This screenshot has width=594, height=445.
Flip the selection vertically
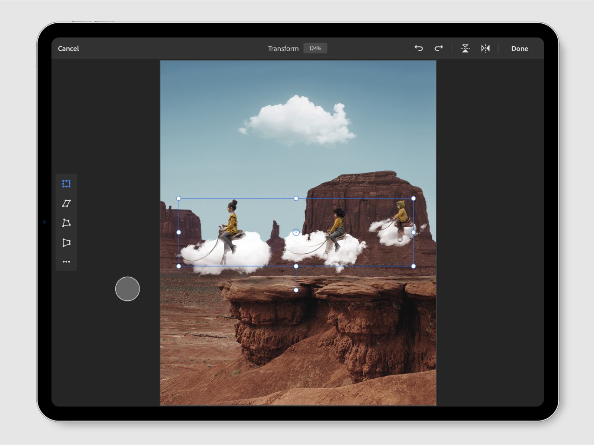pos(465,48)
